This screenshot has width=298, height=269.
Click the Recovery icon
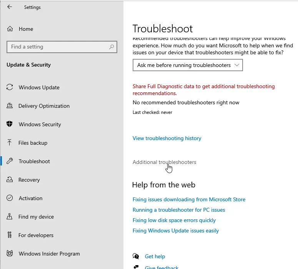(x=10, y=180)
